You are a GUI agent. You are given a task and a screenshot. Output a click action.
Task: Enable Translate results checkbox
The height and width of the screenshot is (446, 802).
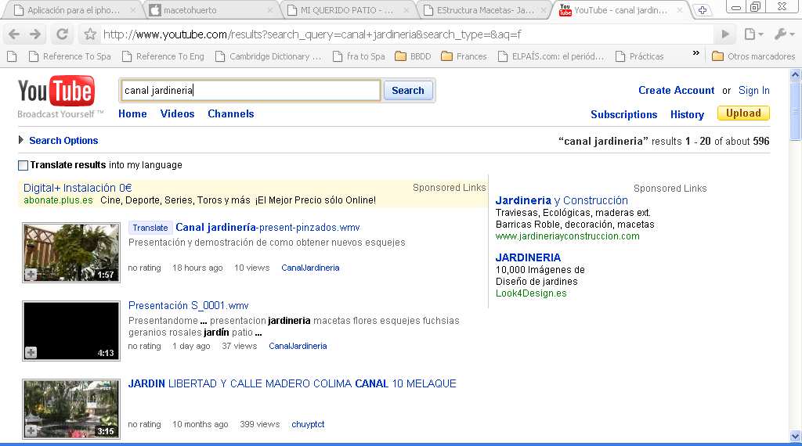click(23, 166)
